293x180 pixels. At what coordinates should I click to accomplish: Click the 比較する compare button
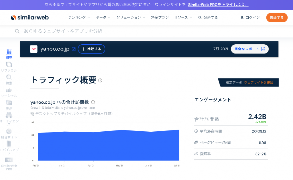click(91, 49)
